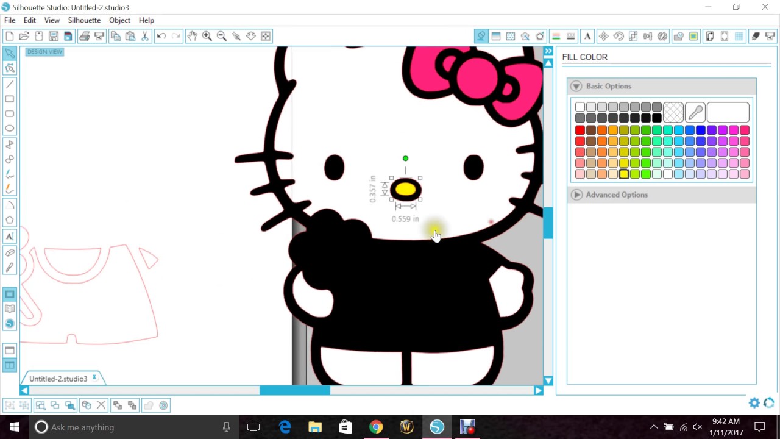Open the Grid settings panel
The image size is (780, 439).
739,37
